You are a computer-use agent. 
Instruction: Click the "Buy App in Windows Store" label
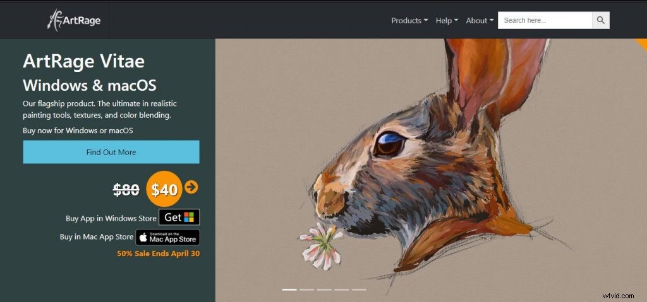(x=111, y=218)
